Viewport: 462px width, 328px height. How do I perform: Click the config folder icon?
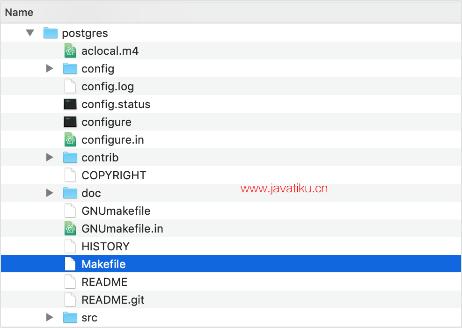pyautogui.click(x=70, y=69)
